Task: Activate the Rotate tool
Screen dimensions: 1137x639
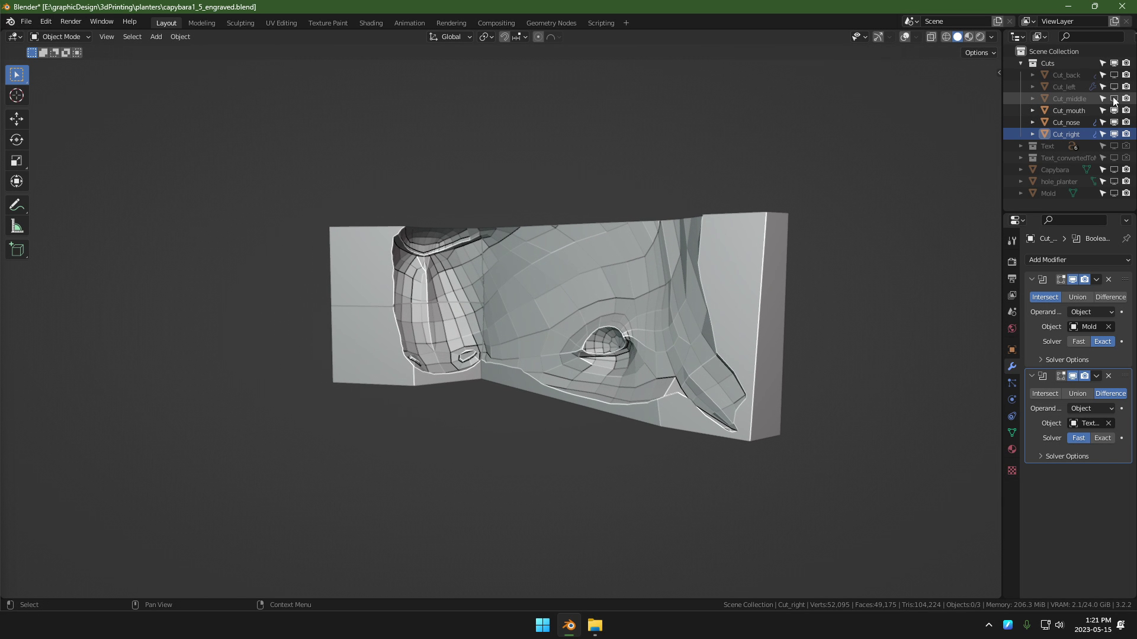Action: point(17,140)
